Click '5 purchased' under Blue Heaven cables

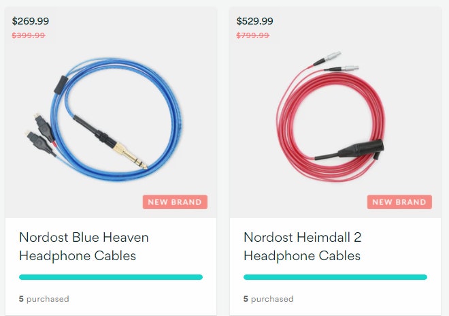(44, 299)
